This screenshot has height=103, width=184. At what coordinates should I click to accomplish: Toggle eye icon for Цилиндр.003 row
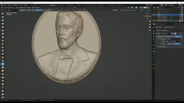coord(180,21)
